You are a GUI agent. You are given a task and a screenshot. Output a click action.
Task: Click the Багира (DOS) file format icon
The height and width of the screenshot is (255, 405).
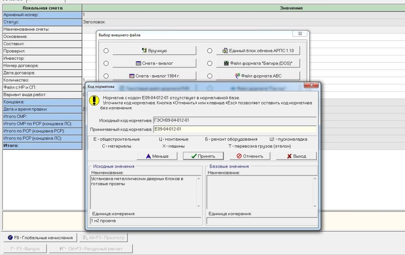tap(226, 63)
